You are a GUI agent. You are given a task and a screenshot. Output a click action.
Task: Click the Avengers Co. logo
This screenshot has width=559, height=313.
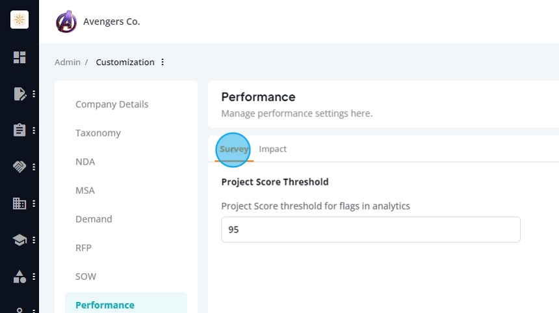66,21
